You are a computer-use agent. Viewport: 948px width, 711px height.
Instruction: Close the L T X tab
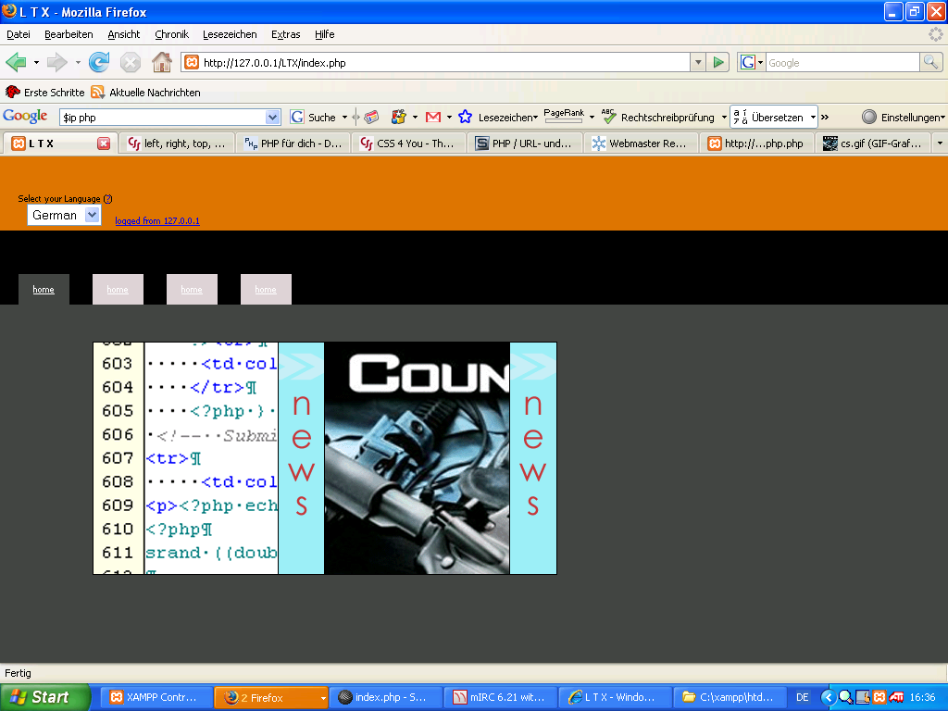[x=104, y=143]
